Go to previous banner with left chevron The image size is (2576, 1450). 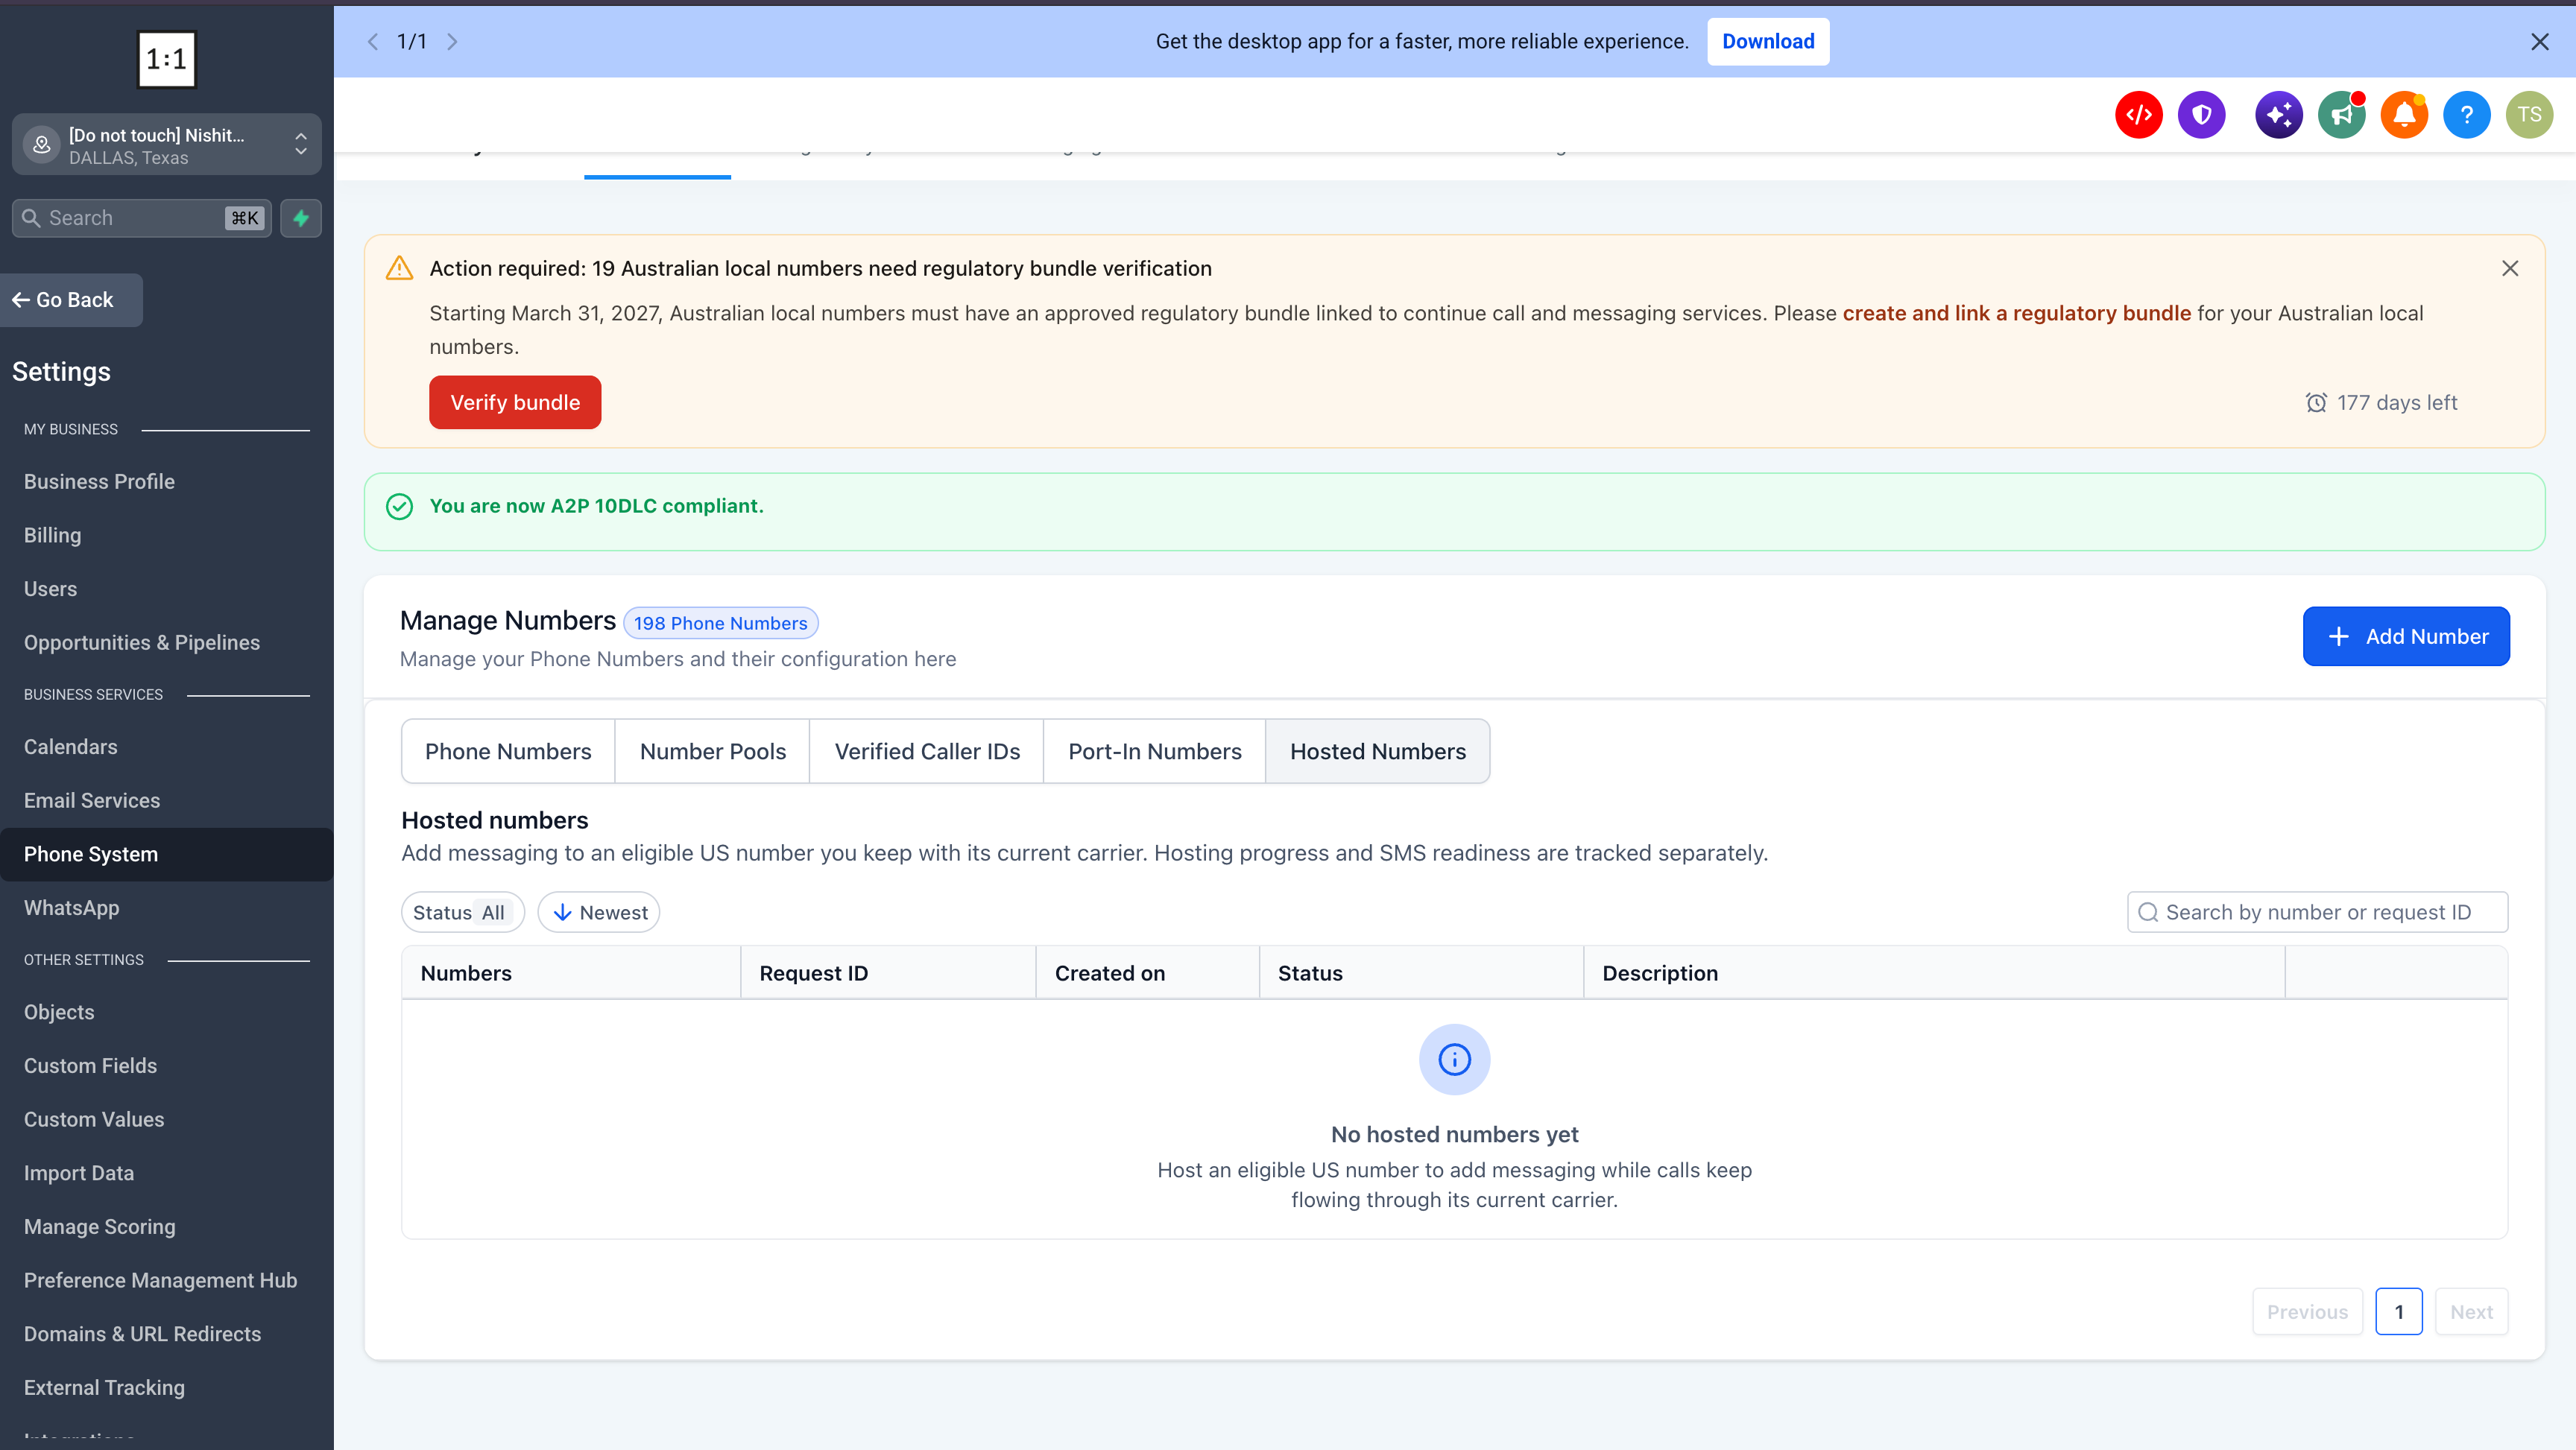point(373,42)
